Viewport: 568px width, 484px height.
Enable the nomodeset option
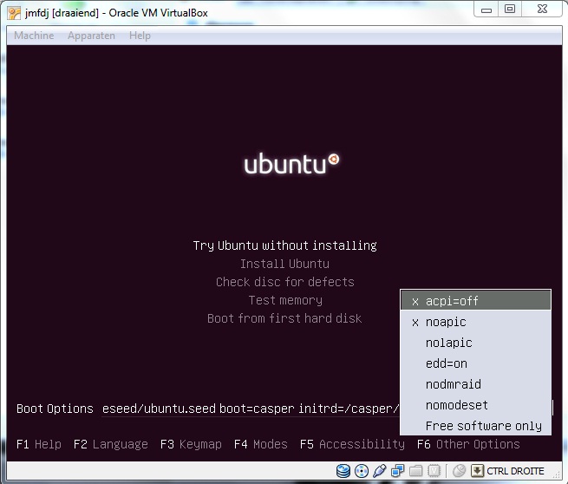(x=475, y=405)
